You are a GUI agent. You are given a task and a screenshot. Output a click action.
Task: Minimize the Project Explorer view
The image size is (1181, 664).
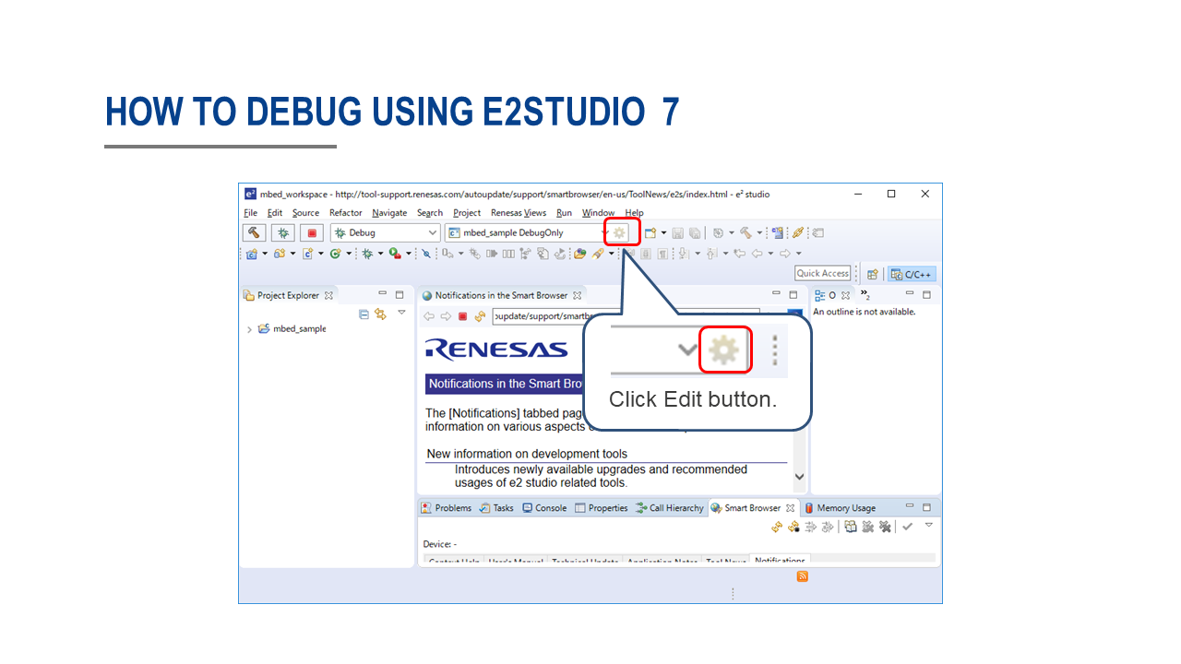point(383,295)
